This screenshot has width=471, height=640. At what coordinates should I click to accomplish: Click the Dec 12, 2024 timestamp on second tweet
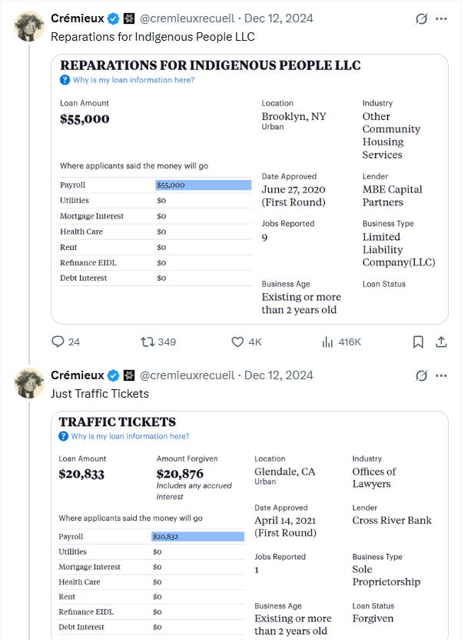click(x=278, y=375)
